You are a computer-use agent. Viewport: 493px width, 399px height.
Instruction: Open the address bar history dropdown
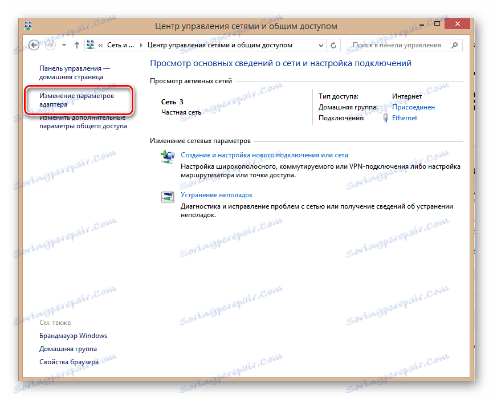(321, 44)
